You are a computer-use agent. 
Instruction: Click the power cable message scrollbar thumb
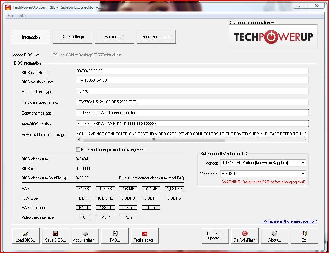tap(154, 139)
